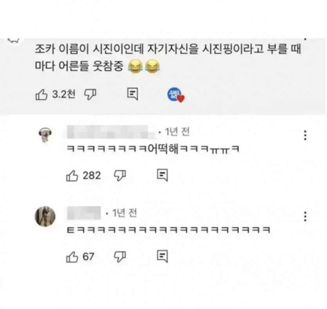Click the top comment text about 조카
Image resolution: width=327 pixels, height=309 pixels.
click(x=168, y=58)
